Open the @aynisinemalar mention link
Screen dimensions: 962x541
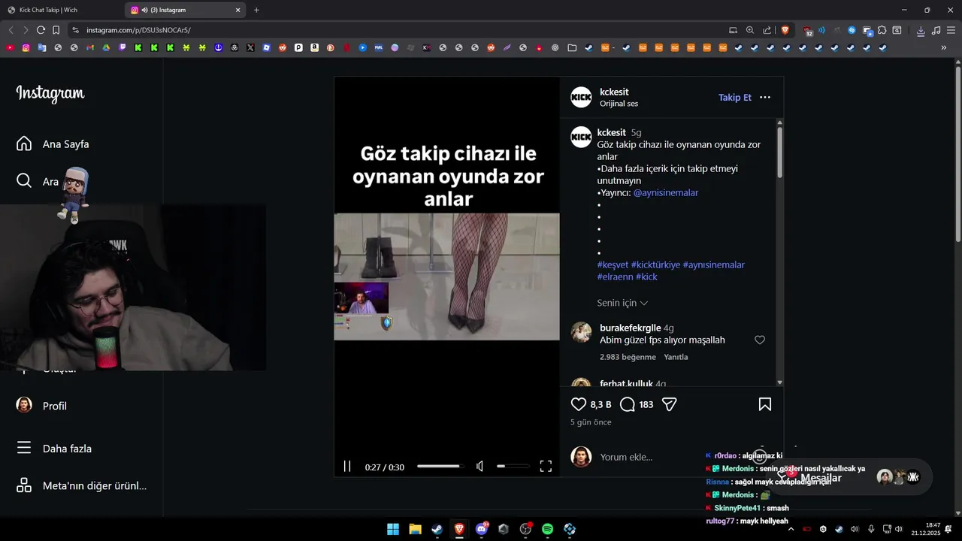666,192
